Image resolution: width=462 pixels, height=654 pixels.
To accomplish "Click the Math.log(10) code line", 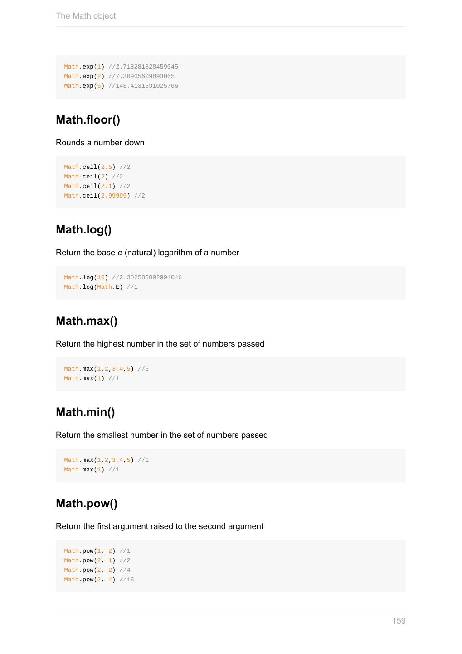I will [123, 277].
